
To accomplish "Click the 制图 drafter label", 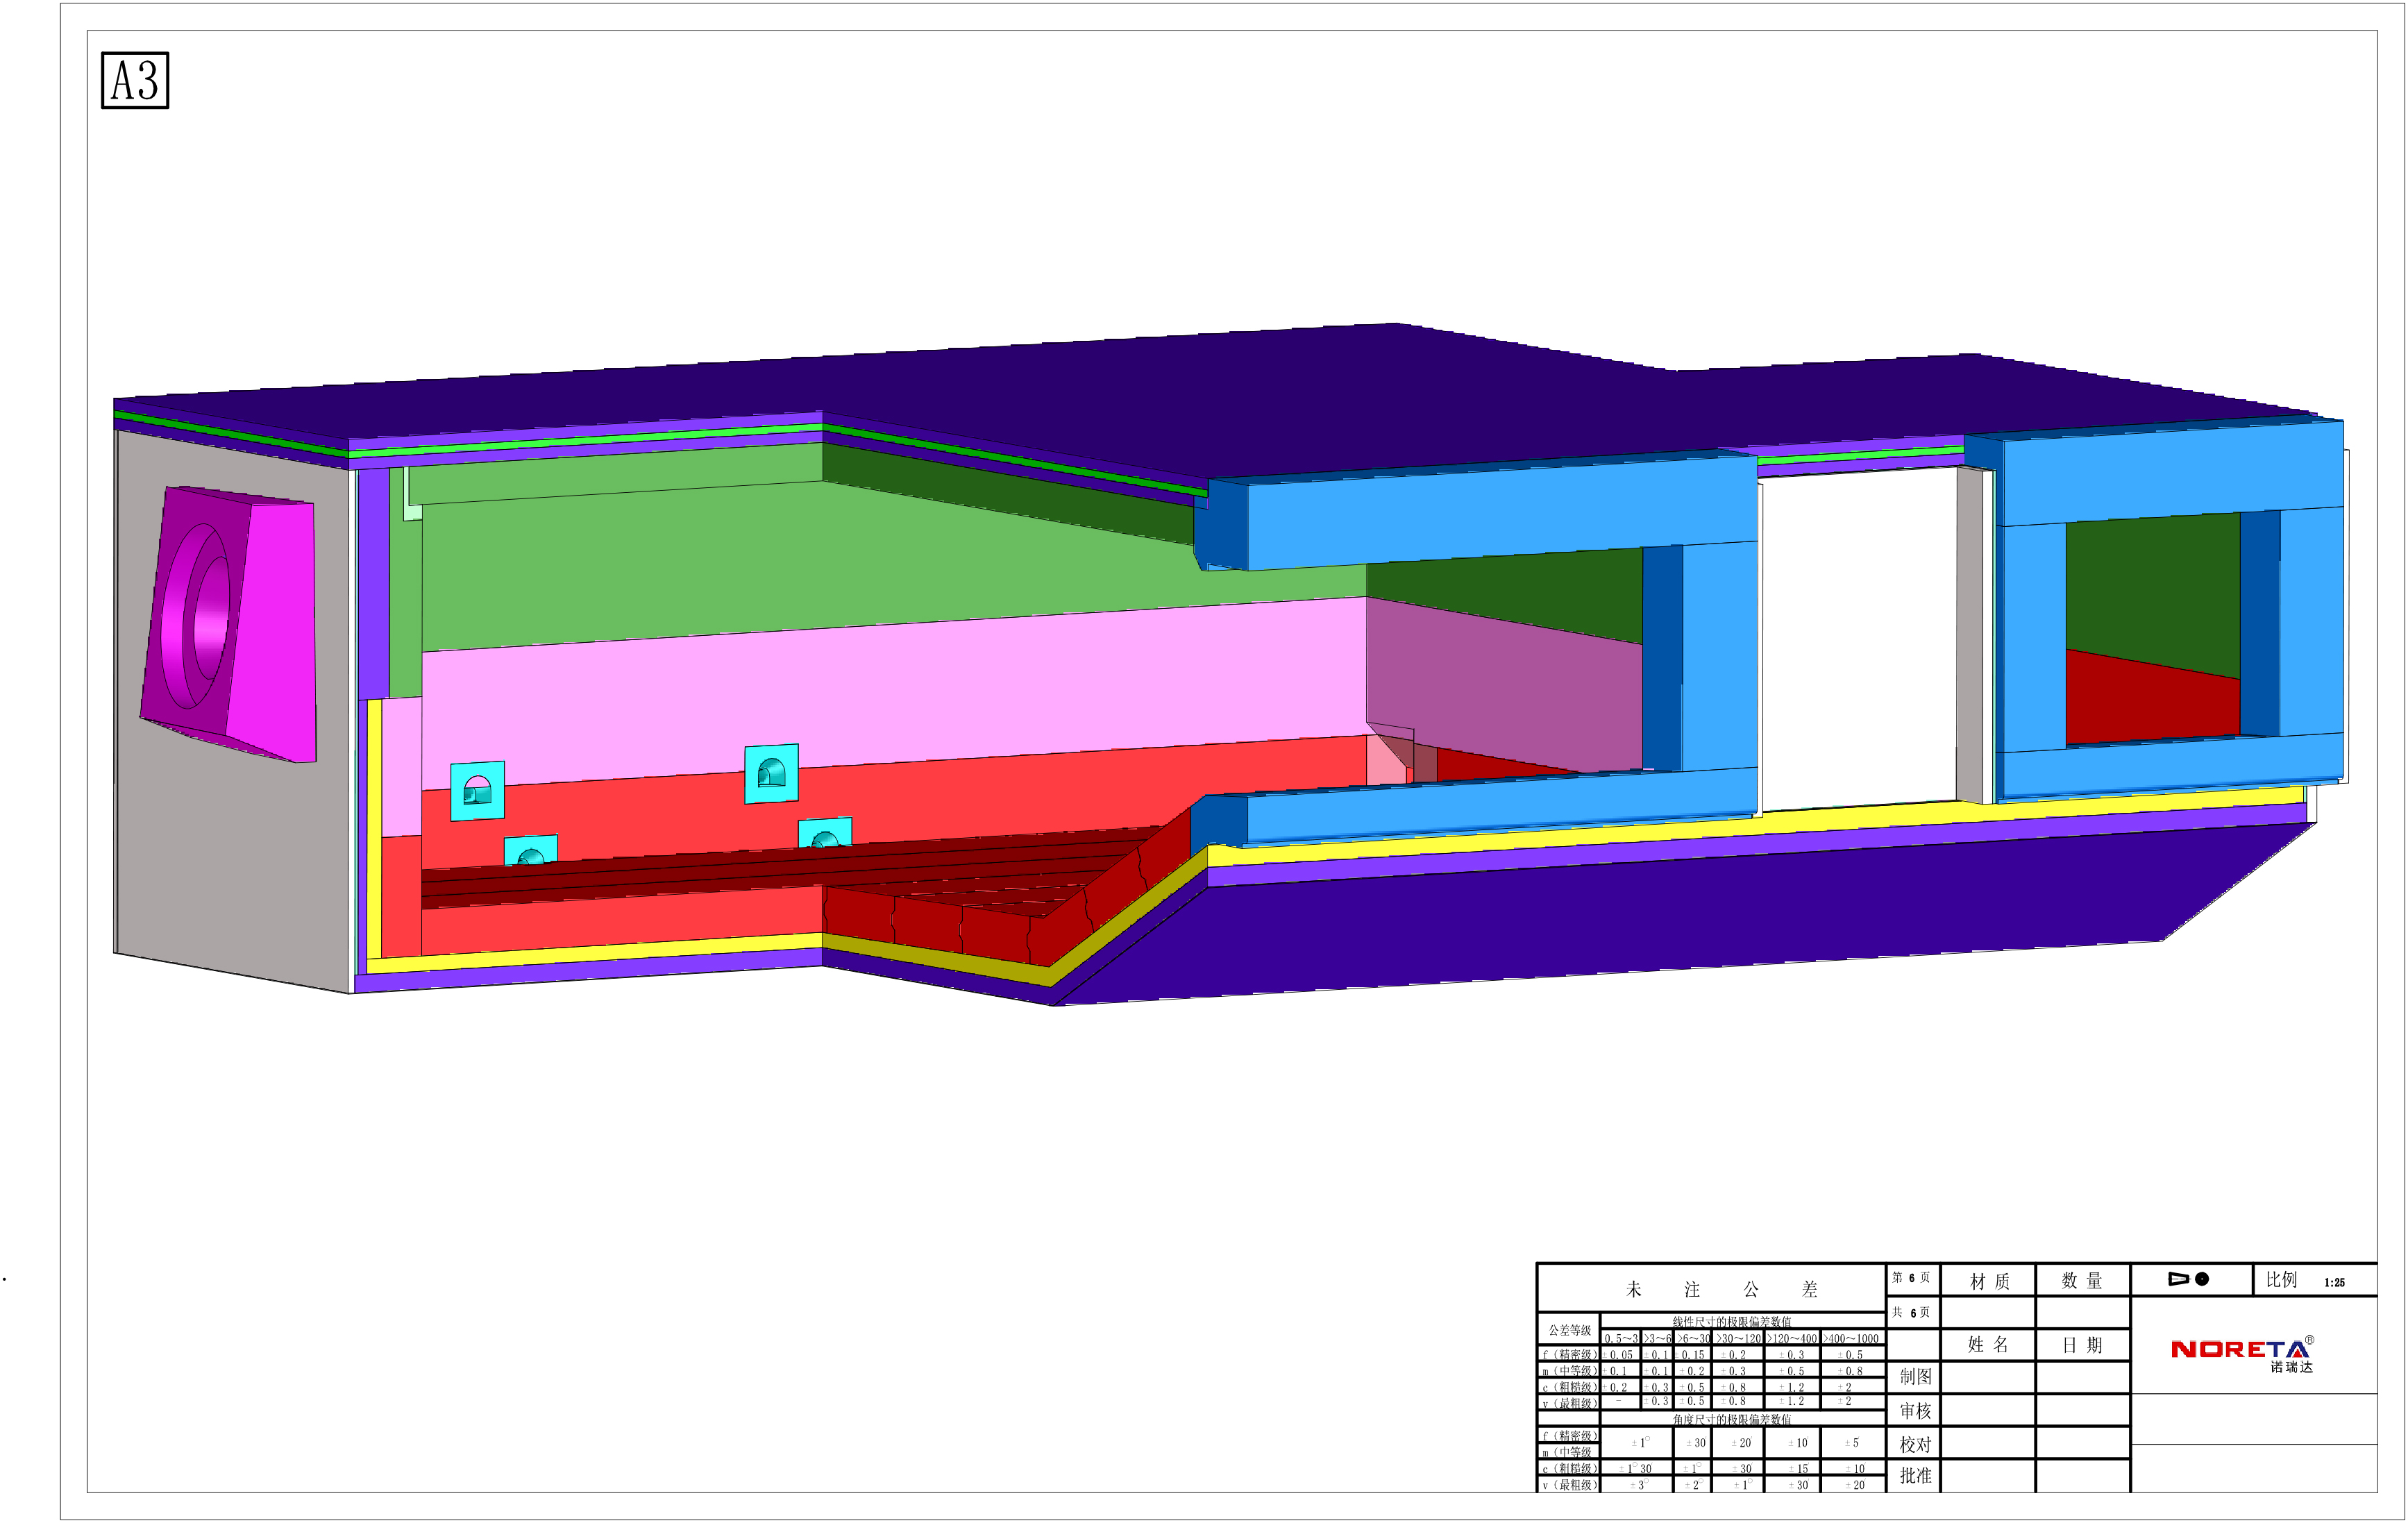I will pyautogui.click(x=1915, y=1376).
